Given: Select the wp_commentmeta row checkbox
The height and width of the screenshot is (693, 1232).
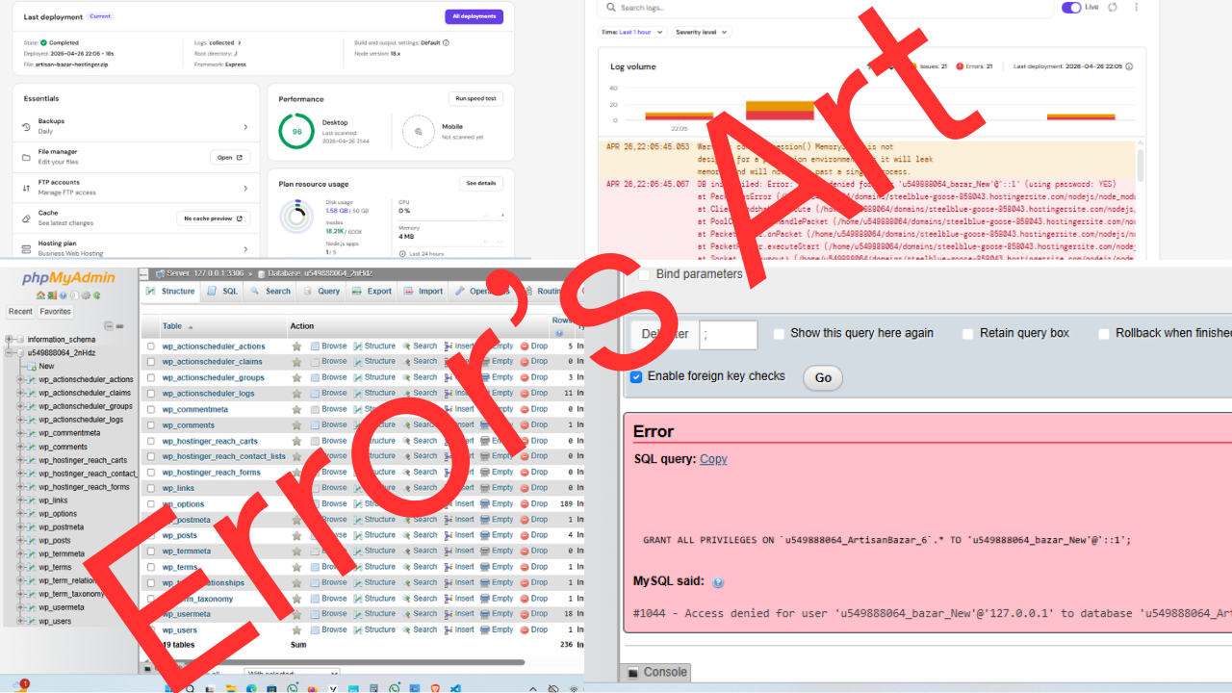Looking at the screenshot, I should click(151, 409).
